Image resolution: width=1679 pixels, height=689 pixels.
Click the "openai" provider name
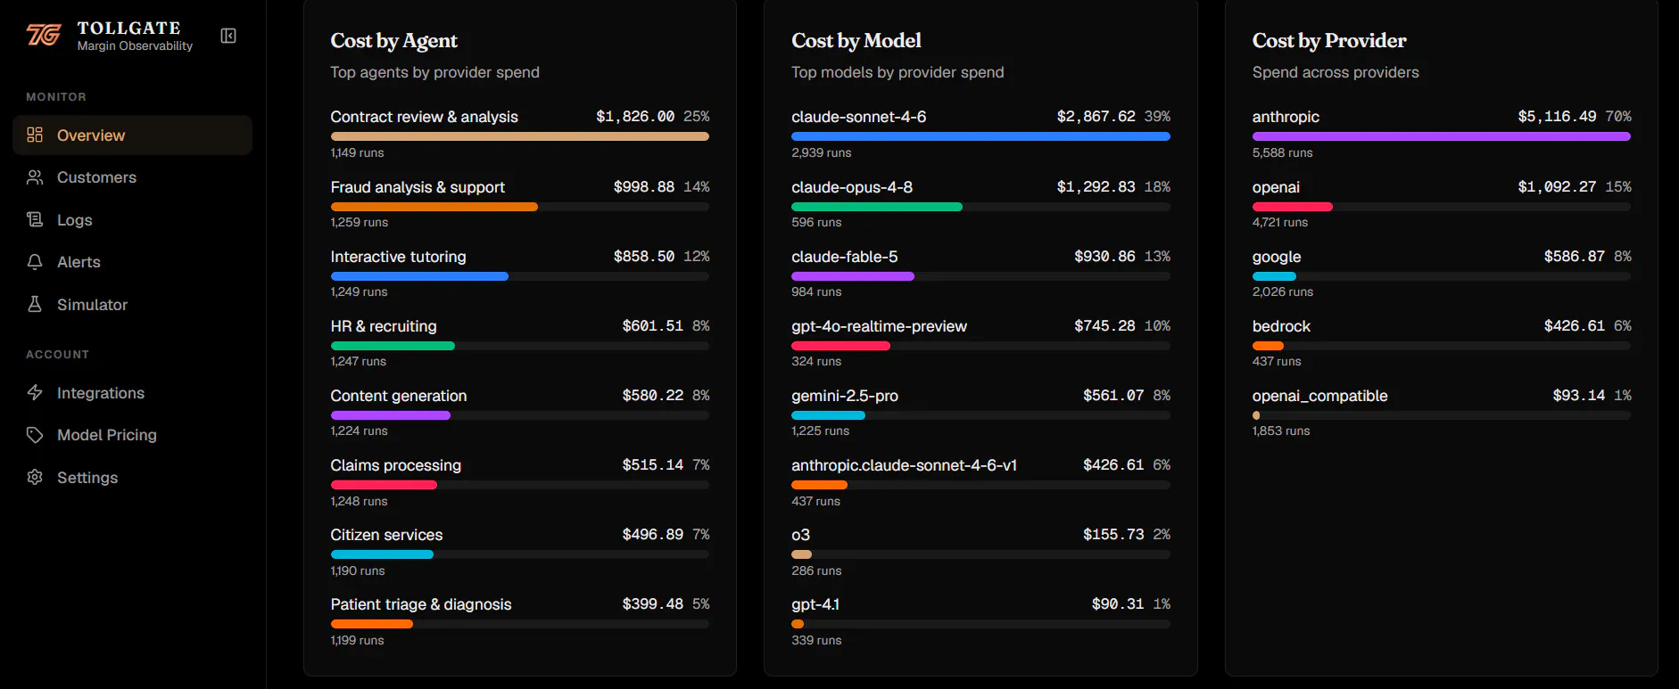point(1276,187)
